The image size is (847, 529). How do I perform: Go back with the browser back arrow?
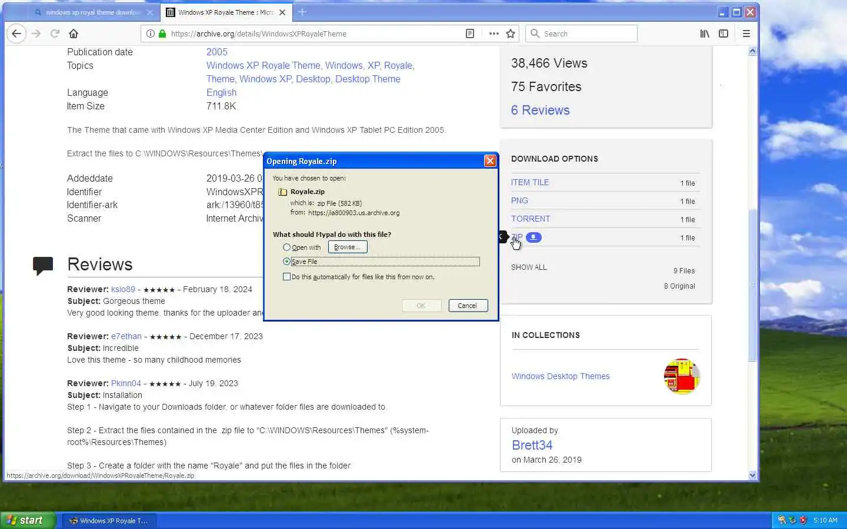tap(16, 34)
